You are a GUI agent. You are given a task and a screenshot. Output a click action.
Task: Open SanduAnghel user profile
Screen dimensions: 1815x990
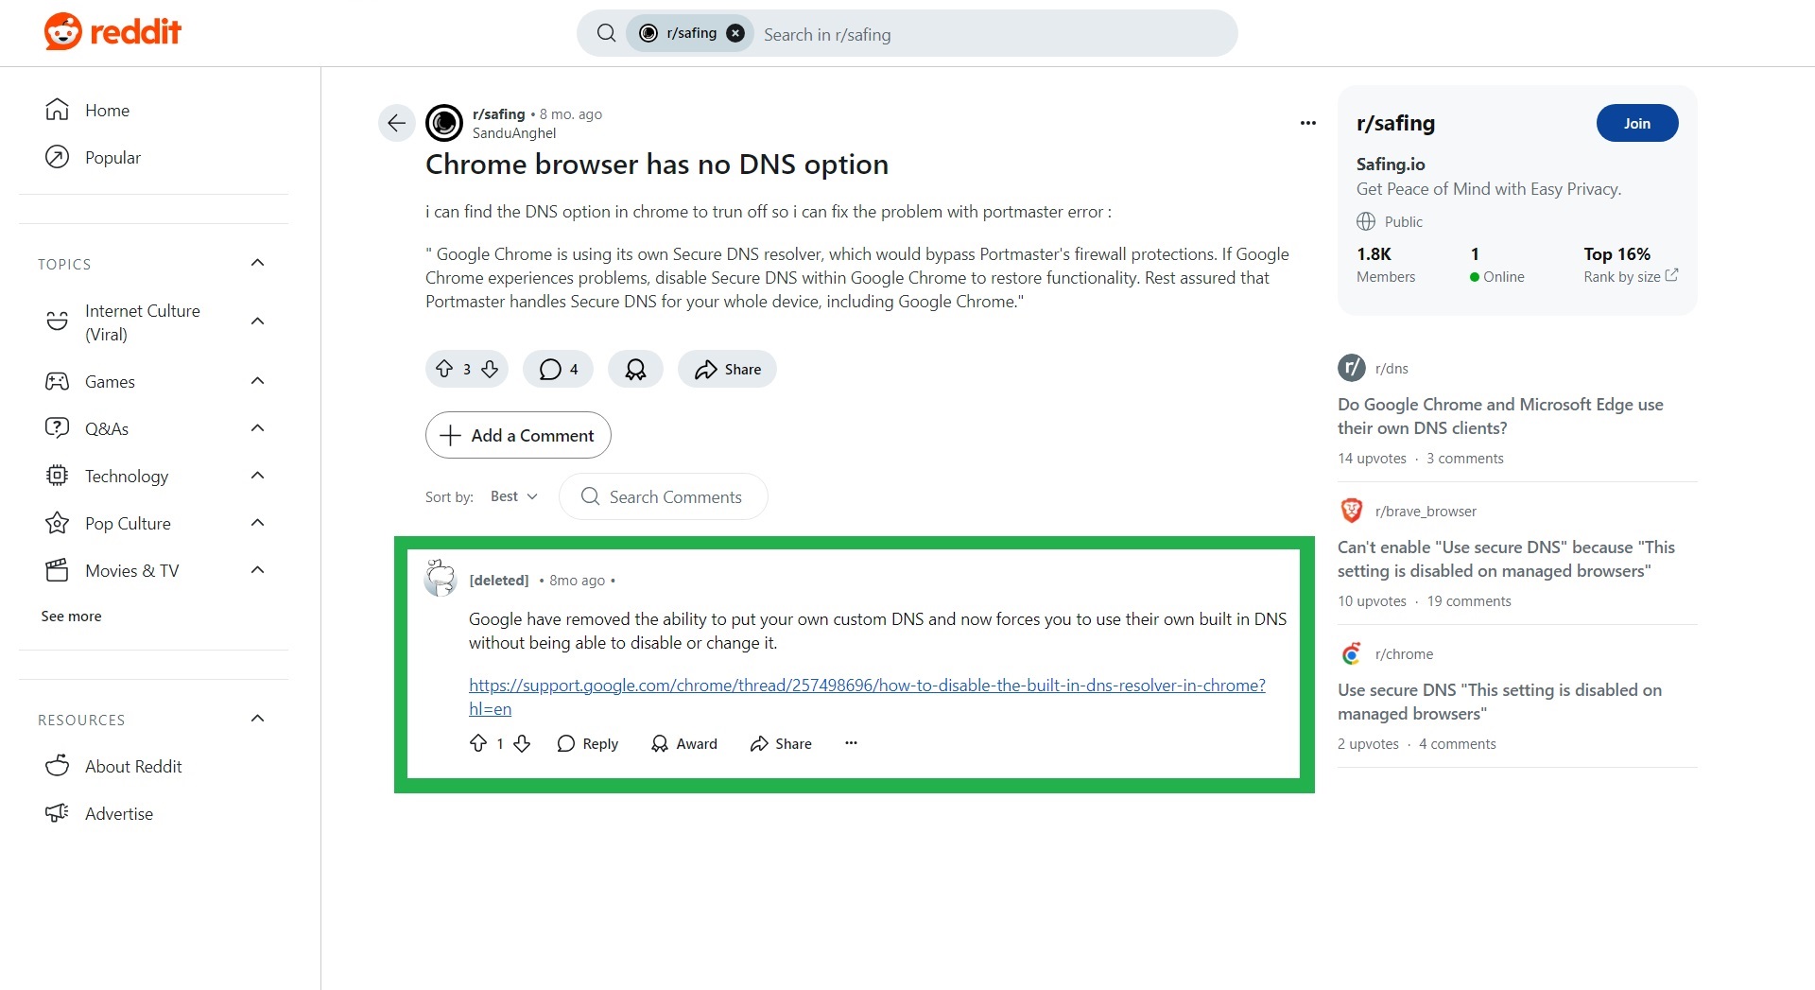(x=514, y=133)
